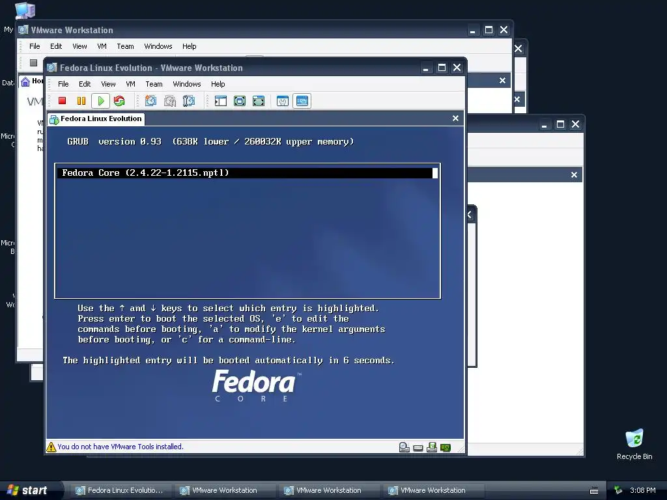
Task: Click the Revert to snapshot icon
Action: 170,101
